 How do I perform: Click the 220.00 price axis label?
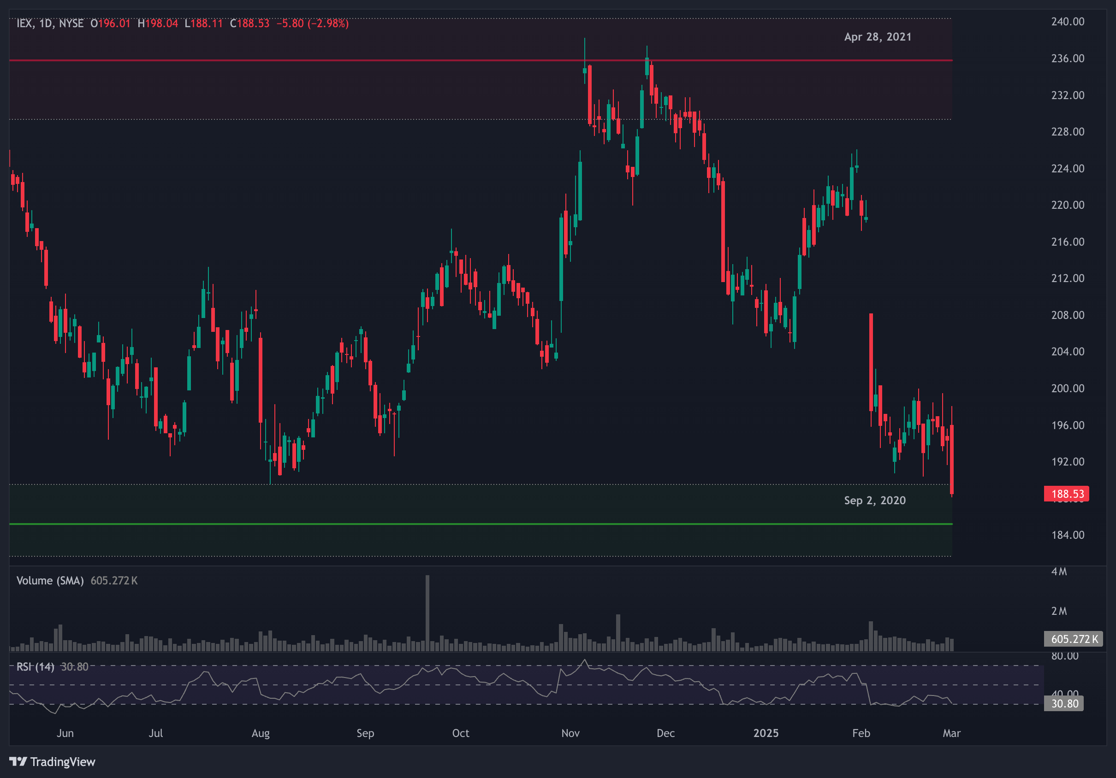click(x=1068, y=205)
